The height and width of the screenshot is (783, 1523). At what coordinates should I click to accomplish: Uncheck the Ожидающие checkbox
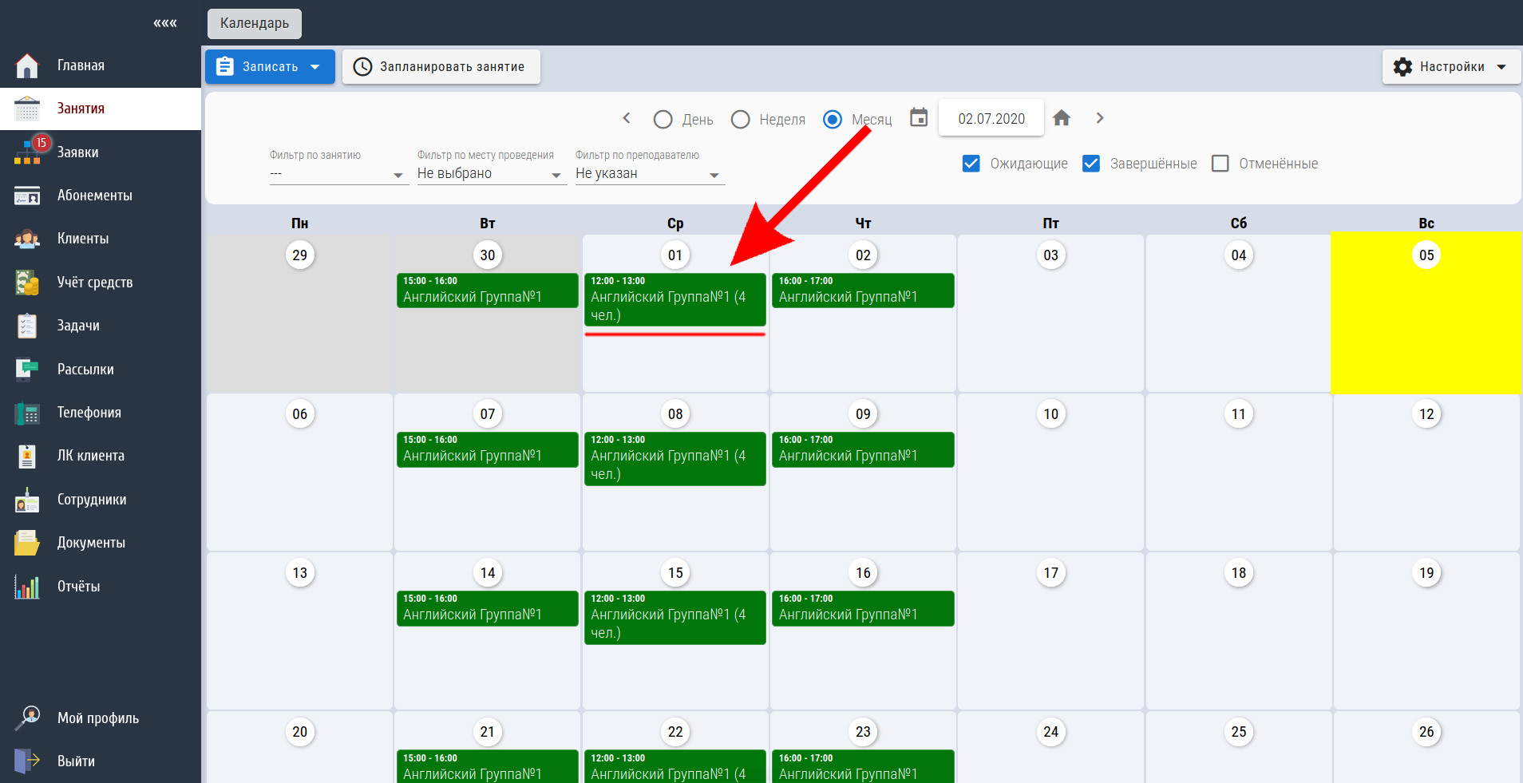tap(971, 164)
